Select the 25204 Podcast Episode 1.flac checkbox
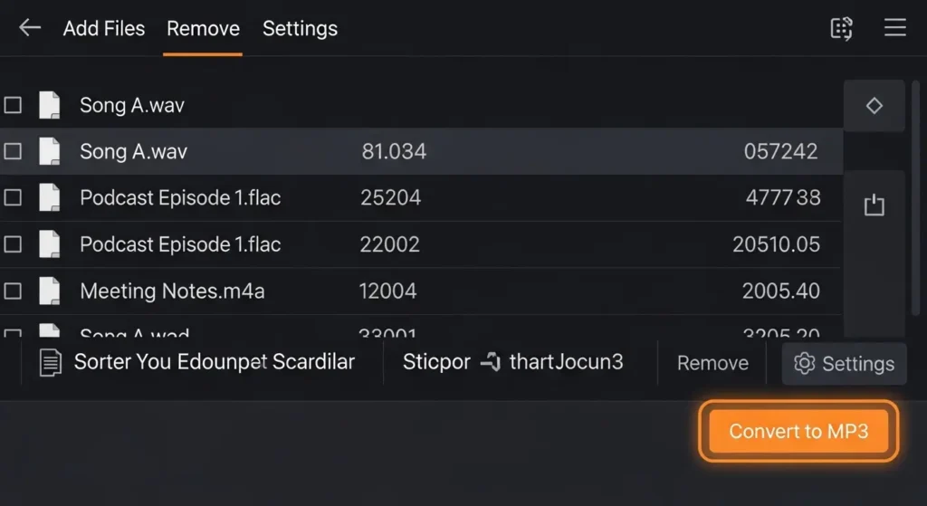This screenshot has width=927, height=506. tap(13, 198)
